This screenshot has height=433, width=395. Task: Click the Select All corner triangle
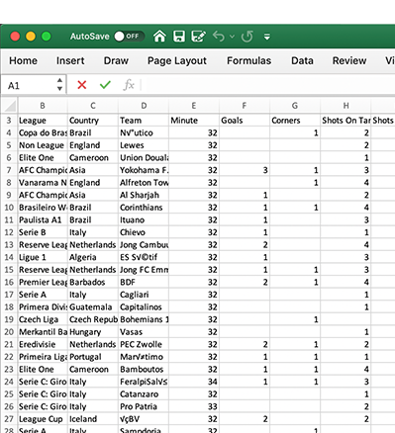10,106
